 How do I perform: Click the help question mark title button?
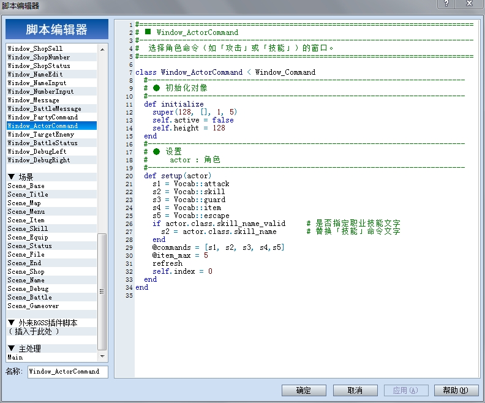[446, 4]
